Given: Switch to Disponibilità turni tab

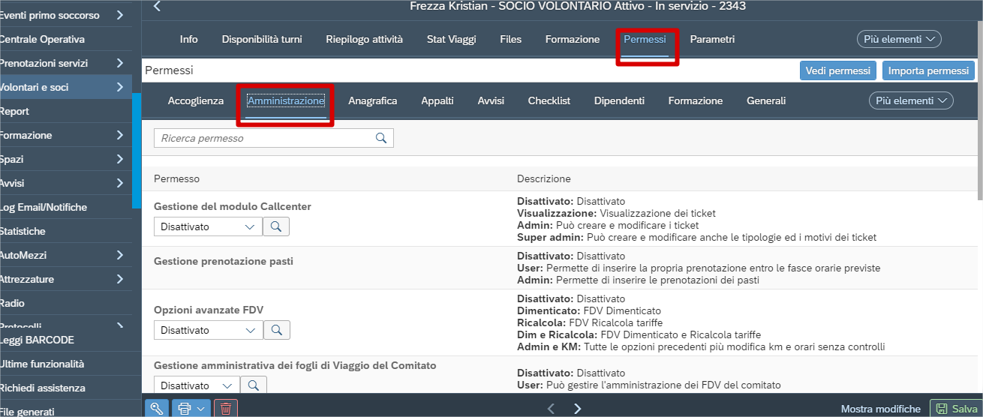Looking at the screenshot, I should point(262,39).
